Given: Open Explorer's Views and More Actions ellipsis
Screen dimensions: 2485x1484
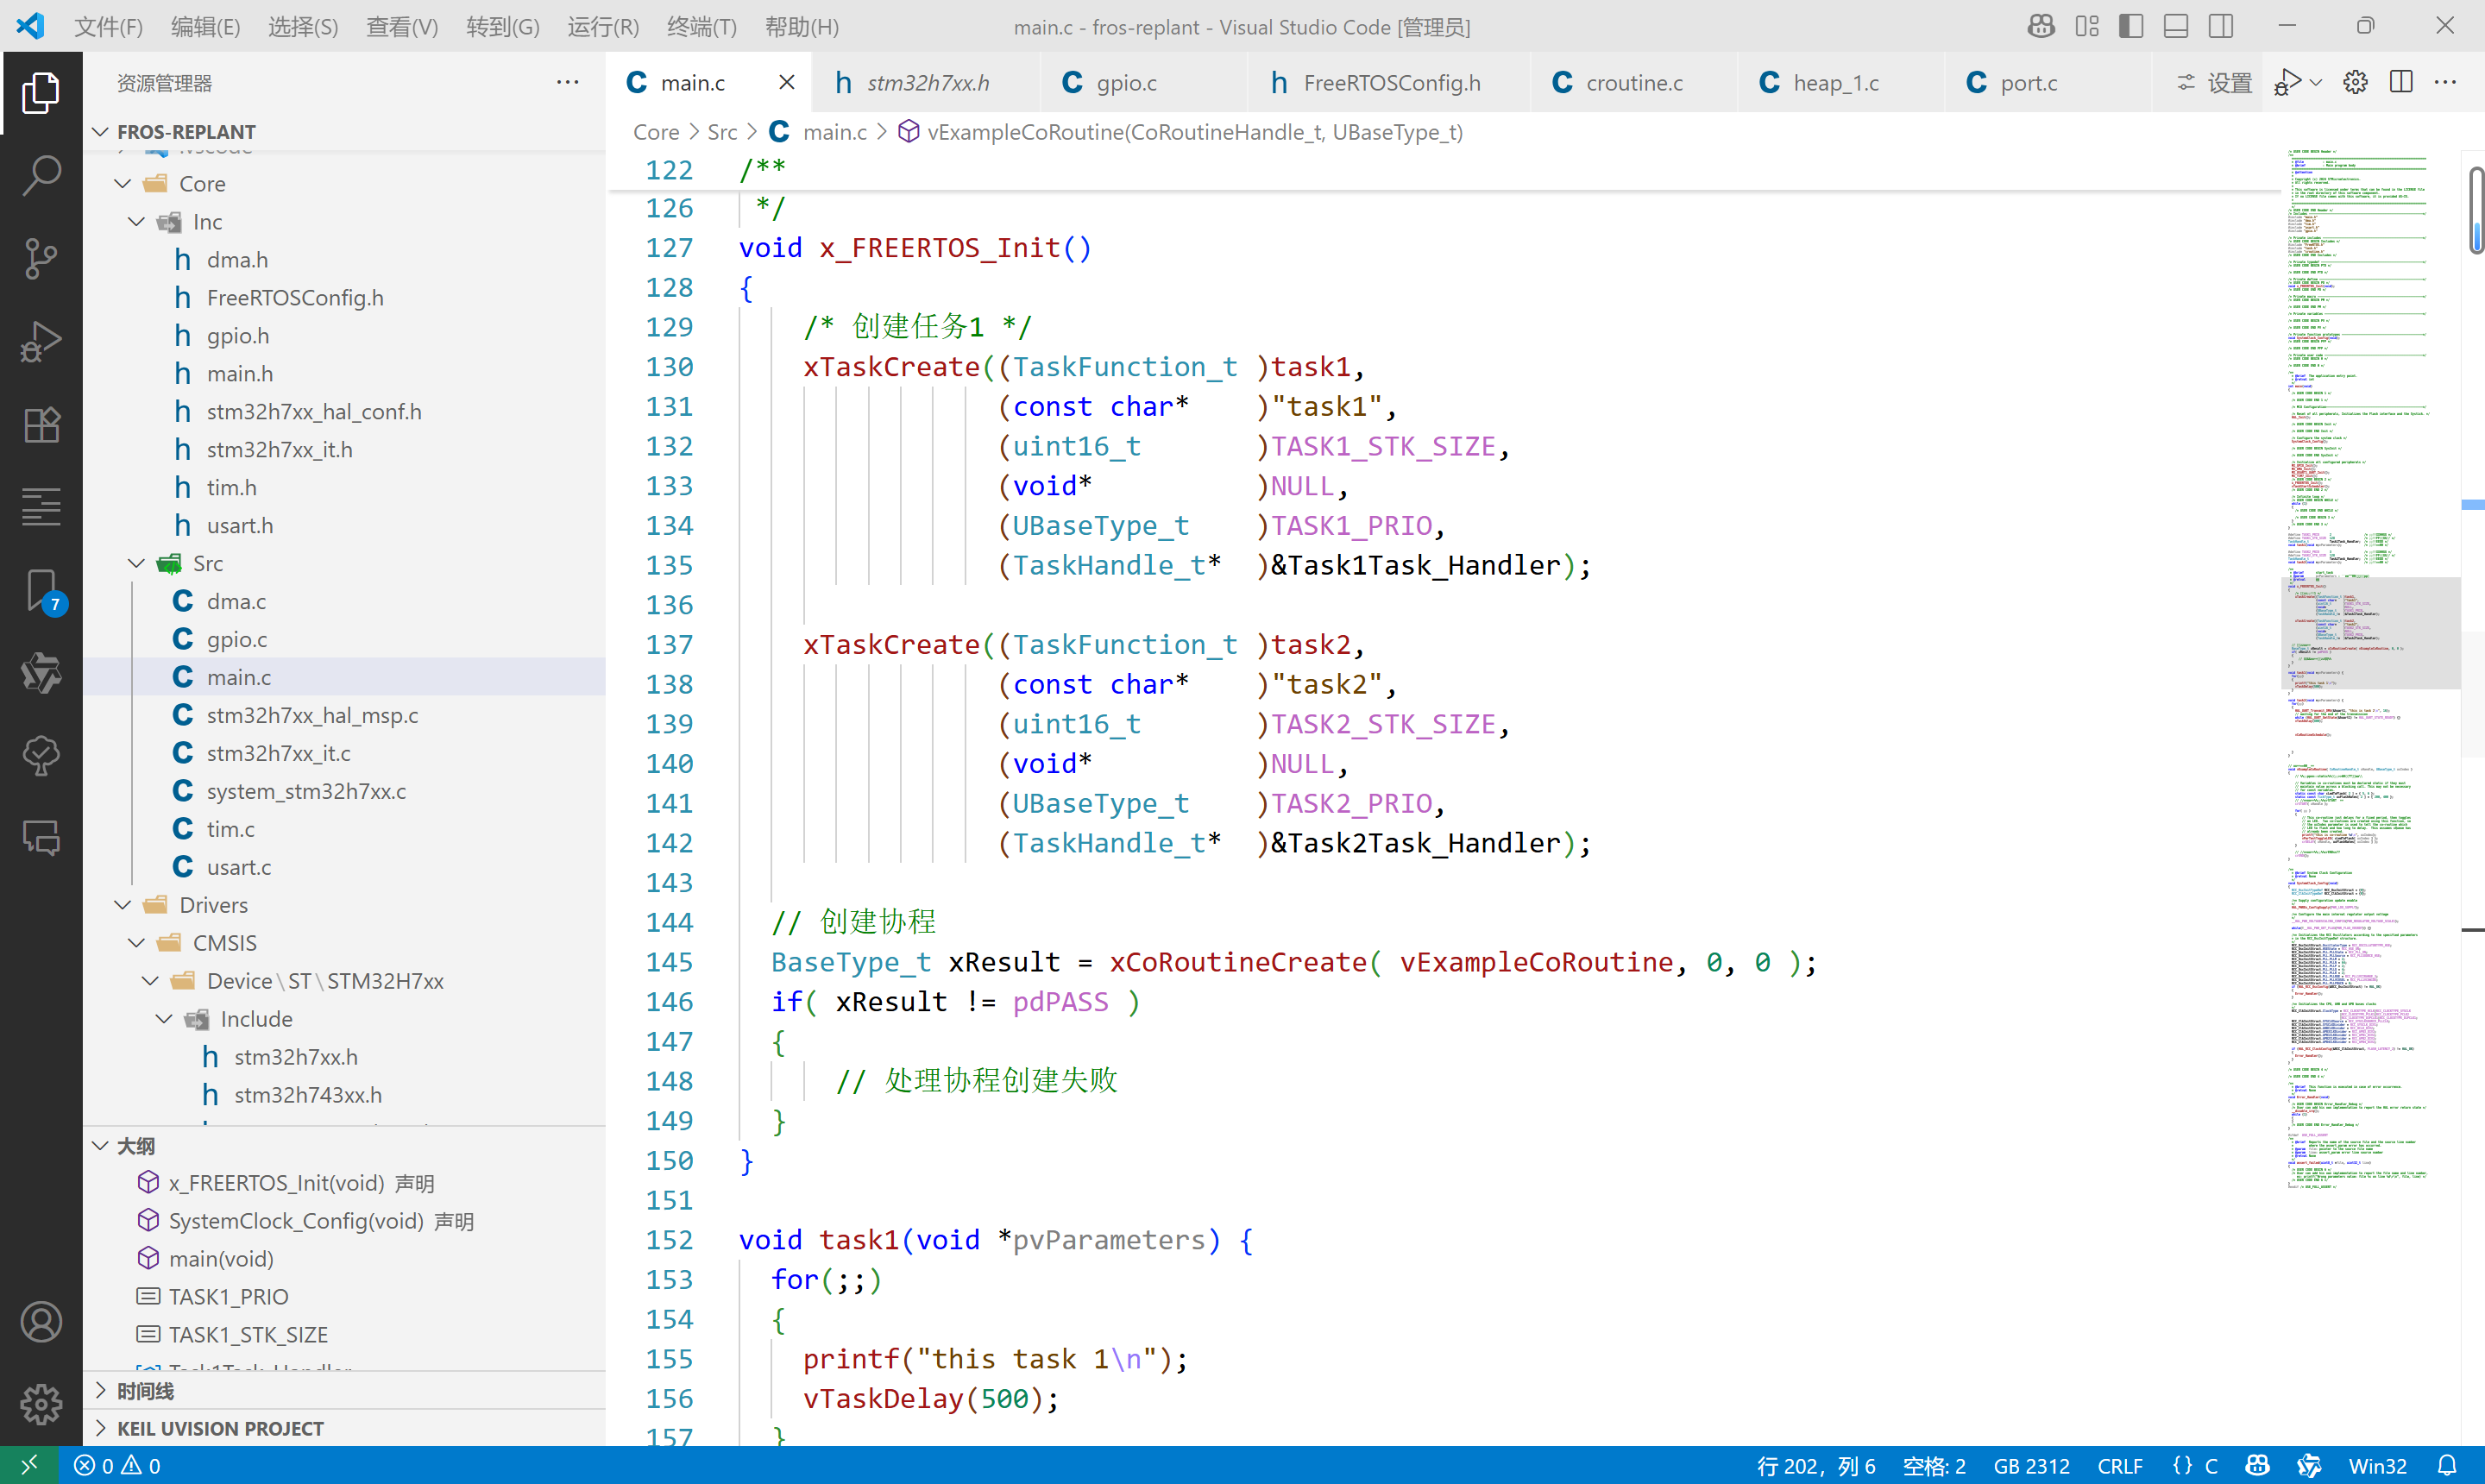Looking at the screenshot, I should coord(567,82).
